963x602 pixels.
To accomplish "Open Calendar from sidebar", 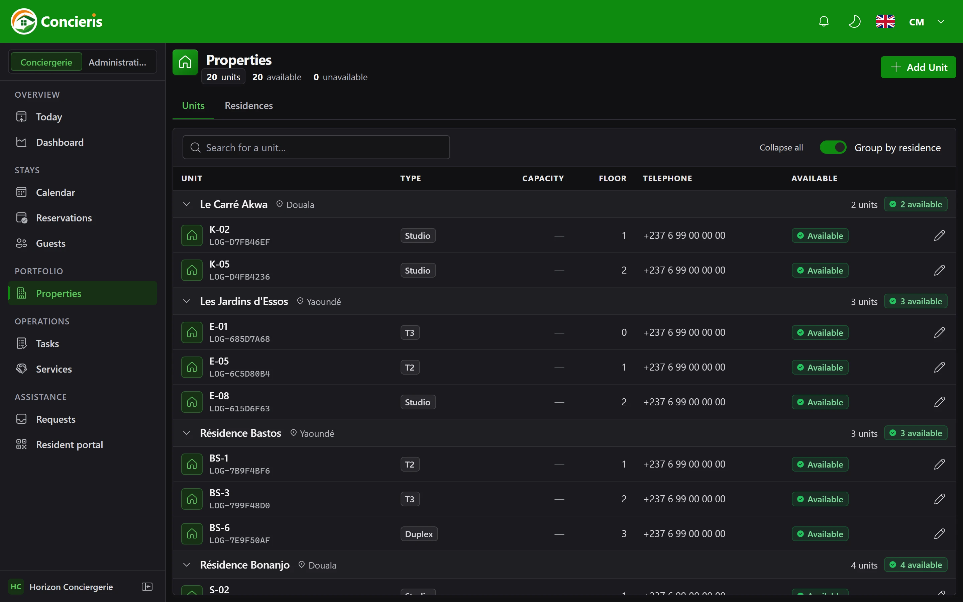I will tap(82, 193).
